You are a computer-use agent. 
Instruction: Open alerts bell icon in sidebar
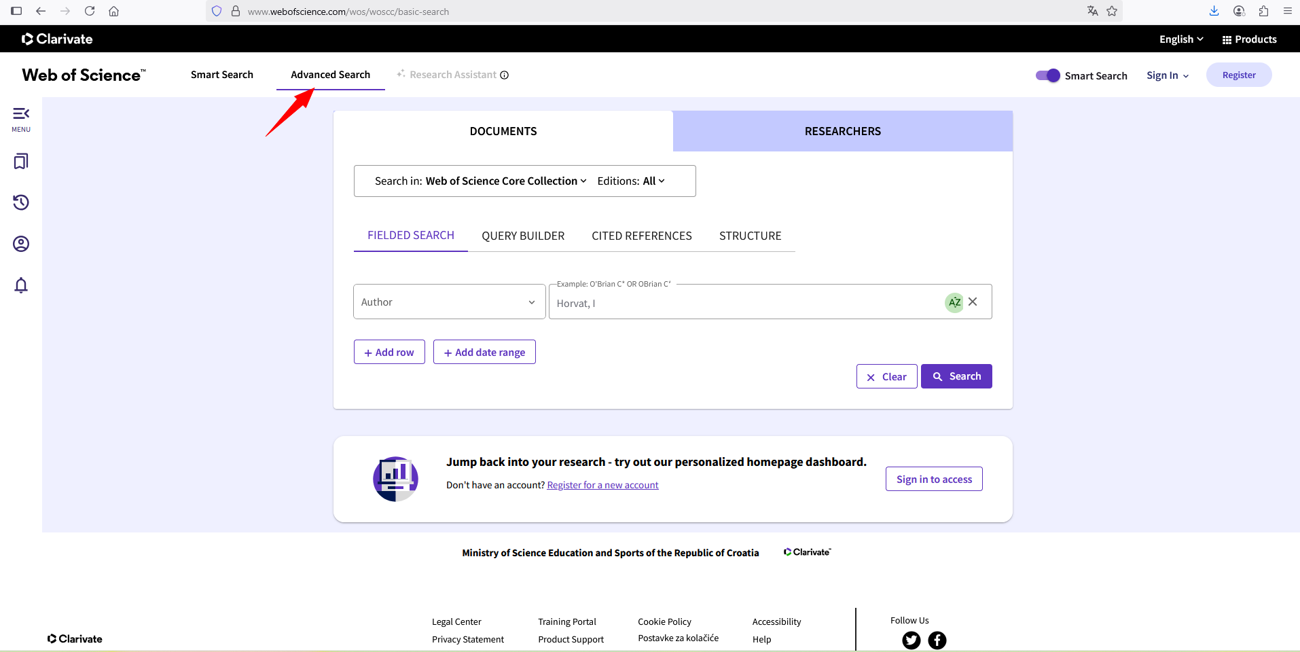click(21, 285)
